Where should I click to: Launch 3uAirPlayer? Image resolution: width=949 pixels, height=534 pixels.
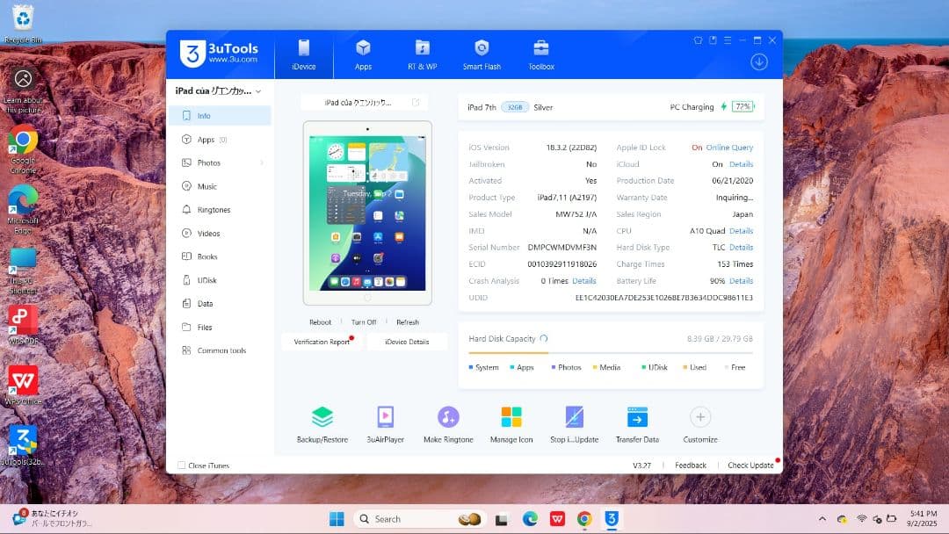click(385, 423)
